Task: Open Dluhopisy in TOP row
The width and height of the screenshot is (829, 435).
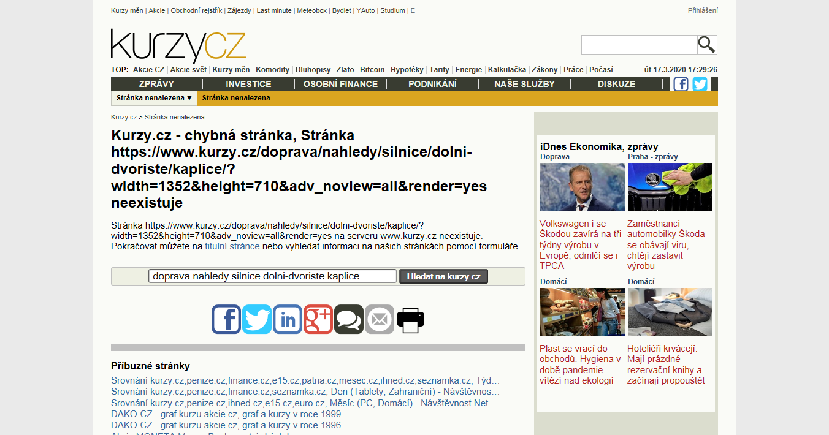Action: click(313, 70)
